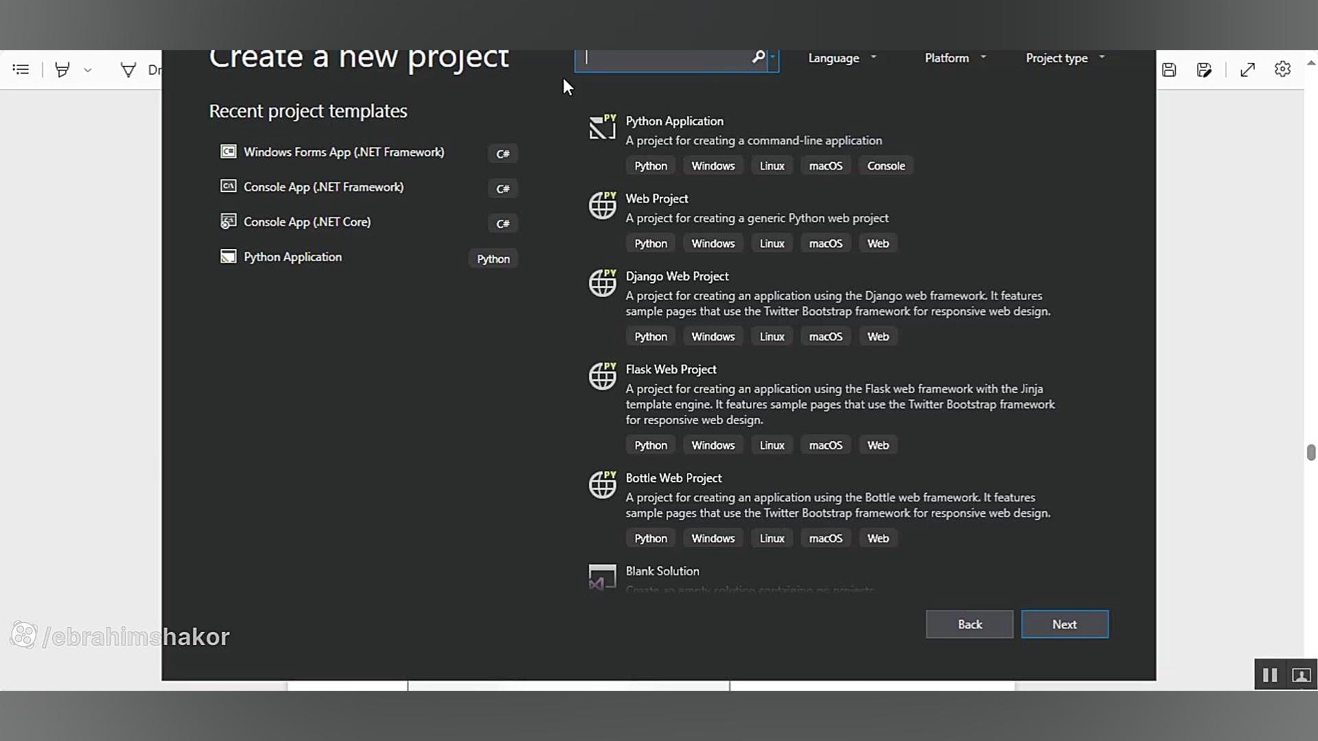
Task: Click the expand fullscreen arrows icon
Action: click(1247, 69)
